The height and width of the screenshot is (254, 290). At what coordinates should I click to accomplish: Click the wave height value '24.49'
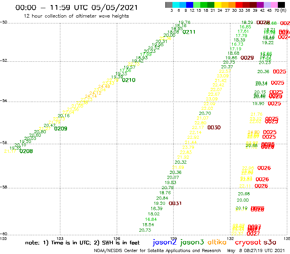[x=104, y=86]
